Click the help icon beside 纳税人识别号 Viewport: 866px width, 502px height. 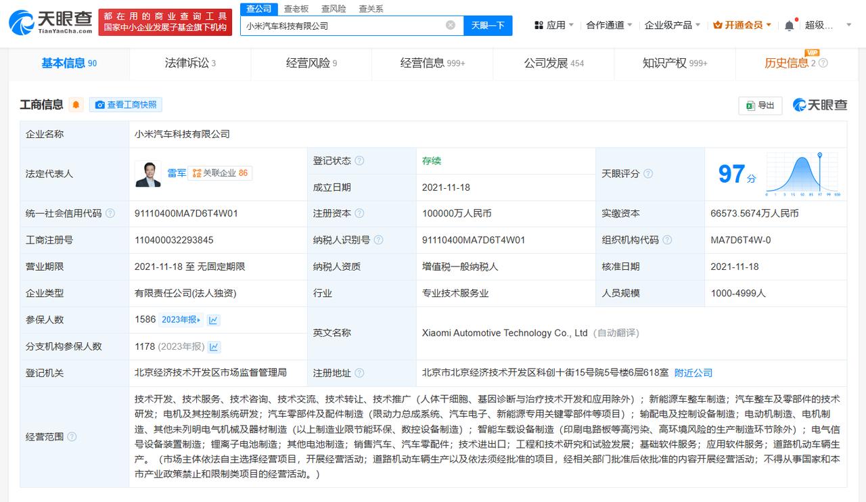(378, 240)
